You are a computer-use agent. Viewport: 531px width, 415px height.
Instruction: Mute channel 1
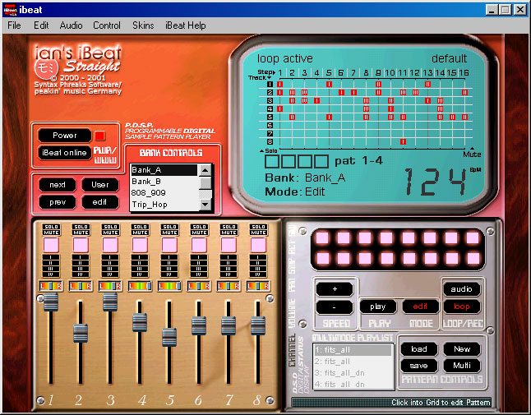pos(52,233)
